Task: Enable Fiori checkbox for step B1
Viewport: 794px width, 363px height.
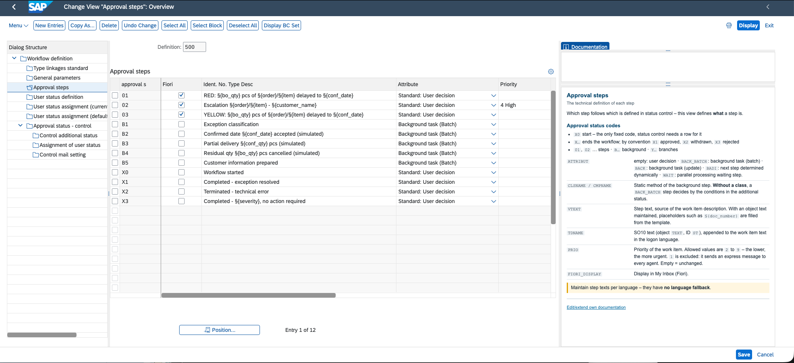Action: (x=181, y=124)
